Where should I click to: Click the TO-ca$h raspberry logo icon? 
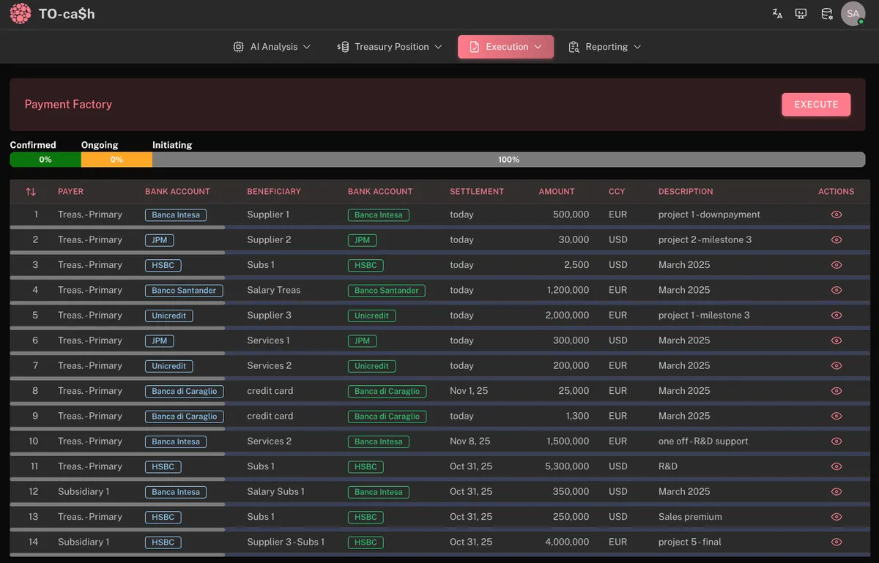click(x=21, y=14)
